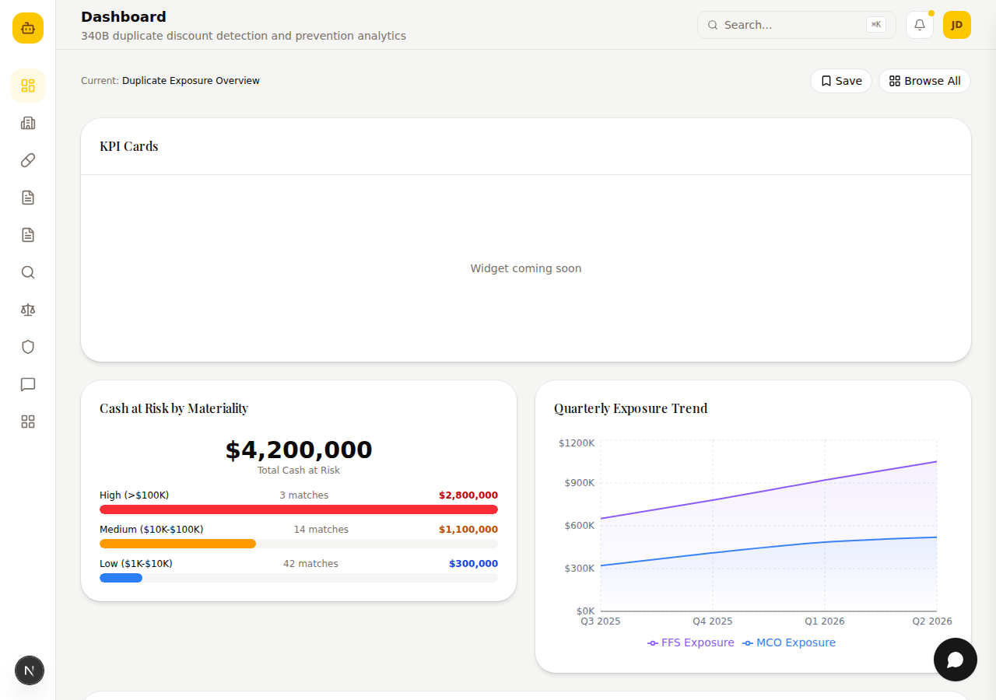Click the red High materiality bar
The image size is (996, 700).
click(x=299, y=509)
